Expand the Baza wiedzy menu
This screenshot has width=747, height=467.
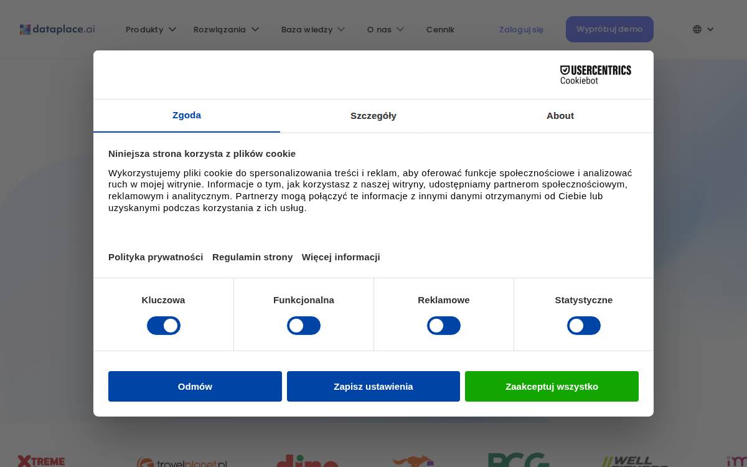(x=312, y=29)
